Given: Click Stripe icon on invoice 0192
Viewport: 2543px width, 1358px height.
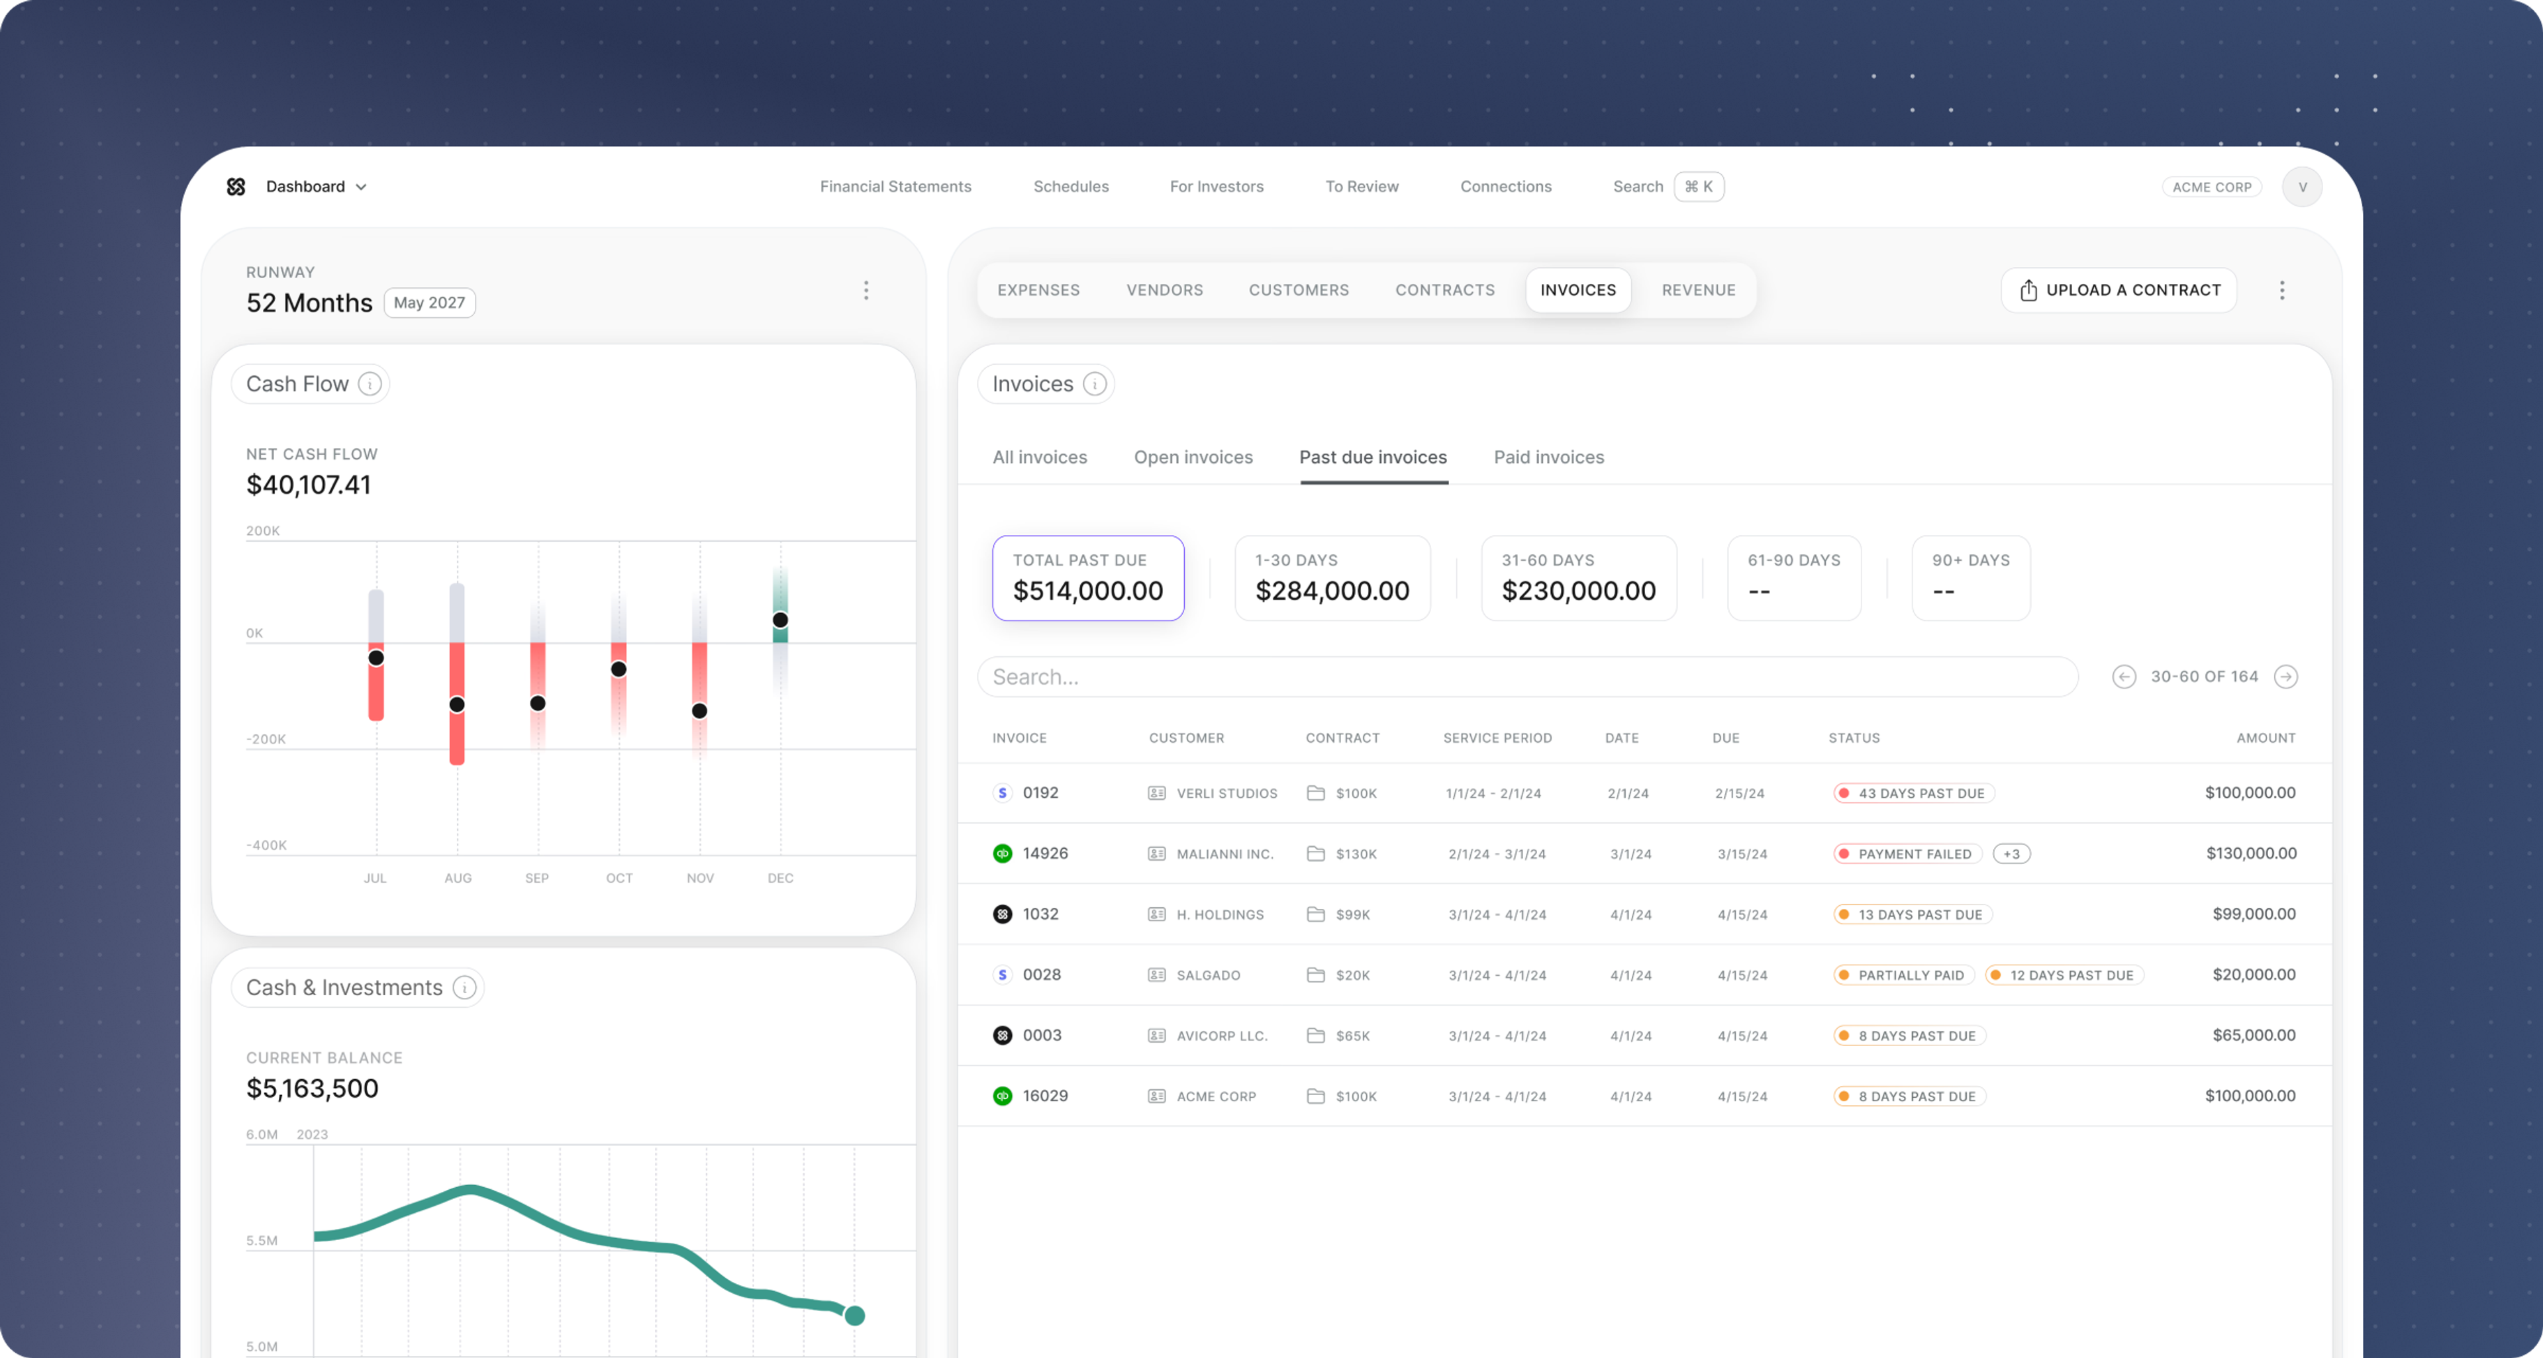Looking at the screenshot, I should [x=1002, y=793].
